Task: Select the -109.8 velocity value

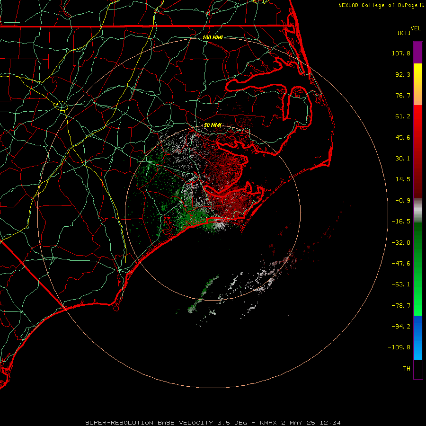Action: [399, 347]
